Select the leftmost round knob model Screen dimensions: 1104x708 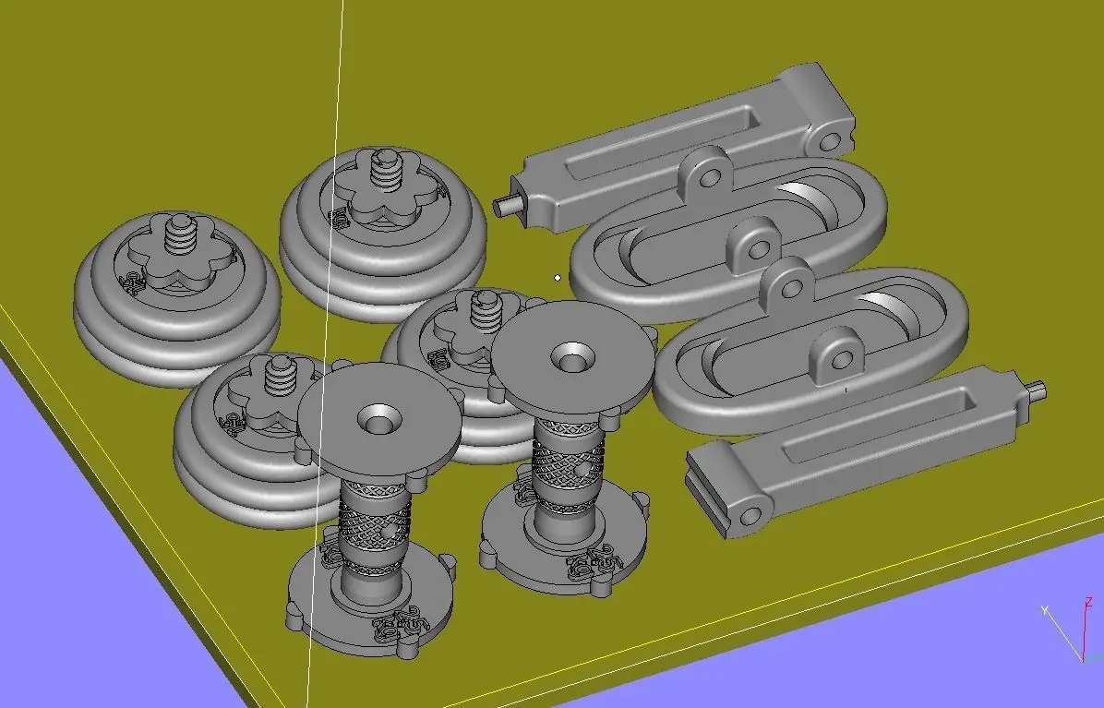pos(176,298)
